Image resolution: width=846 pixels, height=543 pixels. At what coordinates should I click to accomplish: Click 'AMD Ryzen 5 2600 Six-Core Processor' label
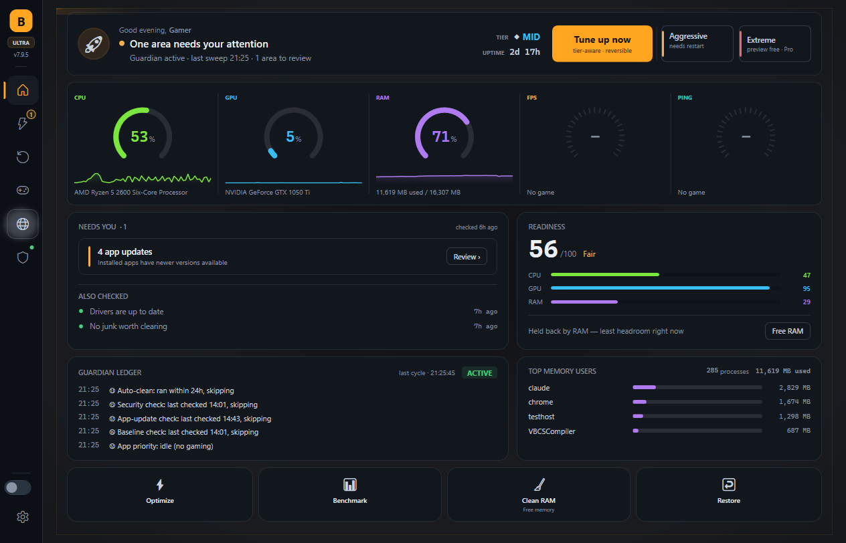pos(131,193)
